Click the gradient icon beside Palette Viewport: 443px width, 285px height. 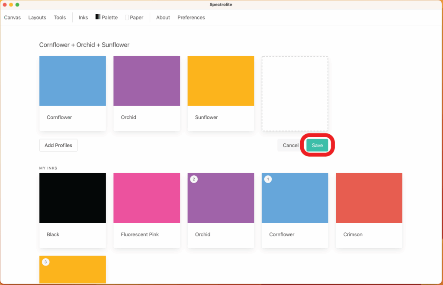tap(98, 17)
